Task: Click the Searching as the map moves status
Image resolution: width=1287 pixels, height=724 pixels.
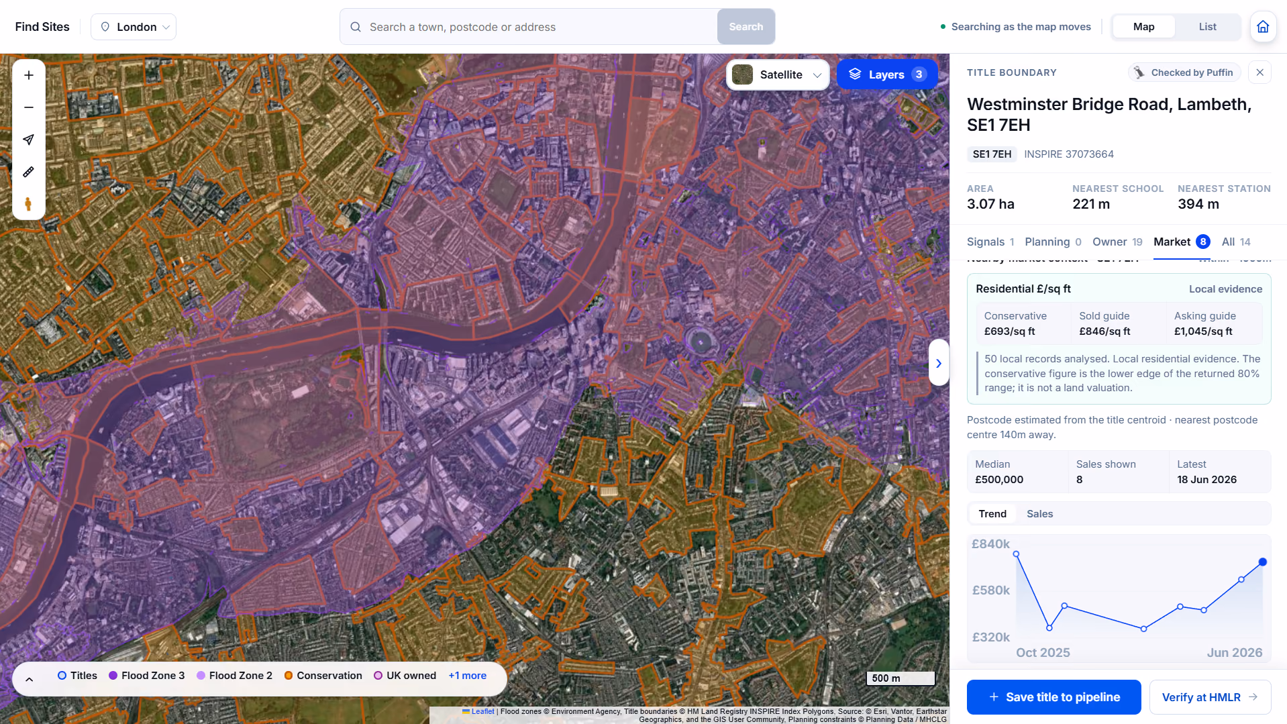Action: point(1015,27)
